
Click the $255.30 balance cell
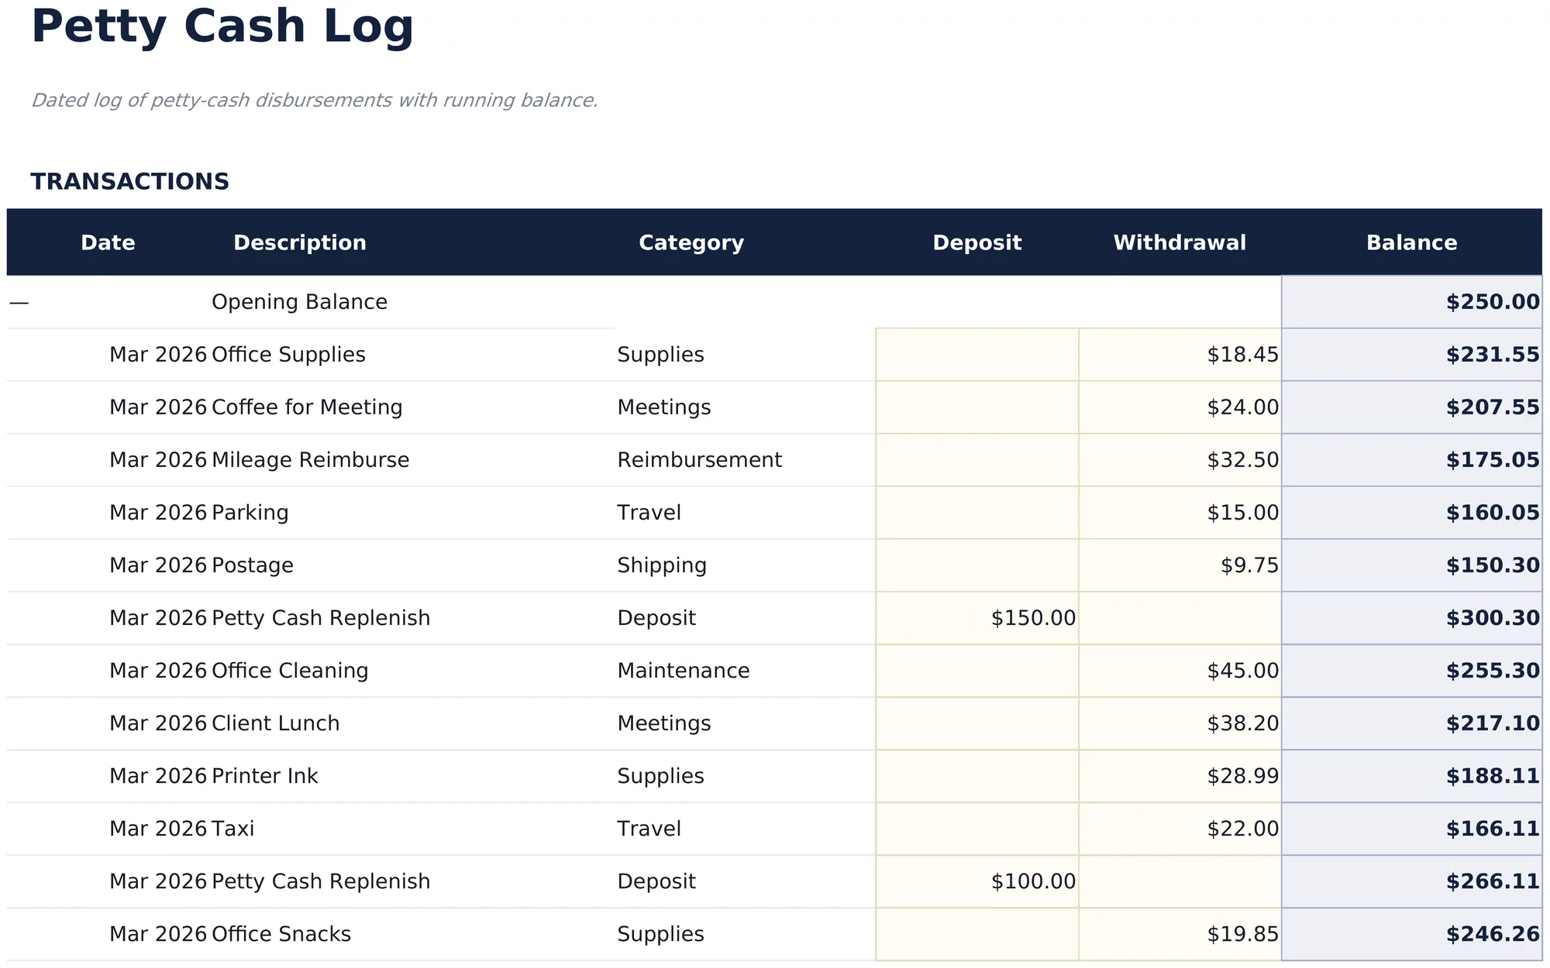(1412, 671)
